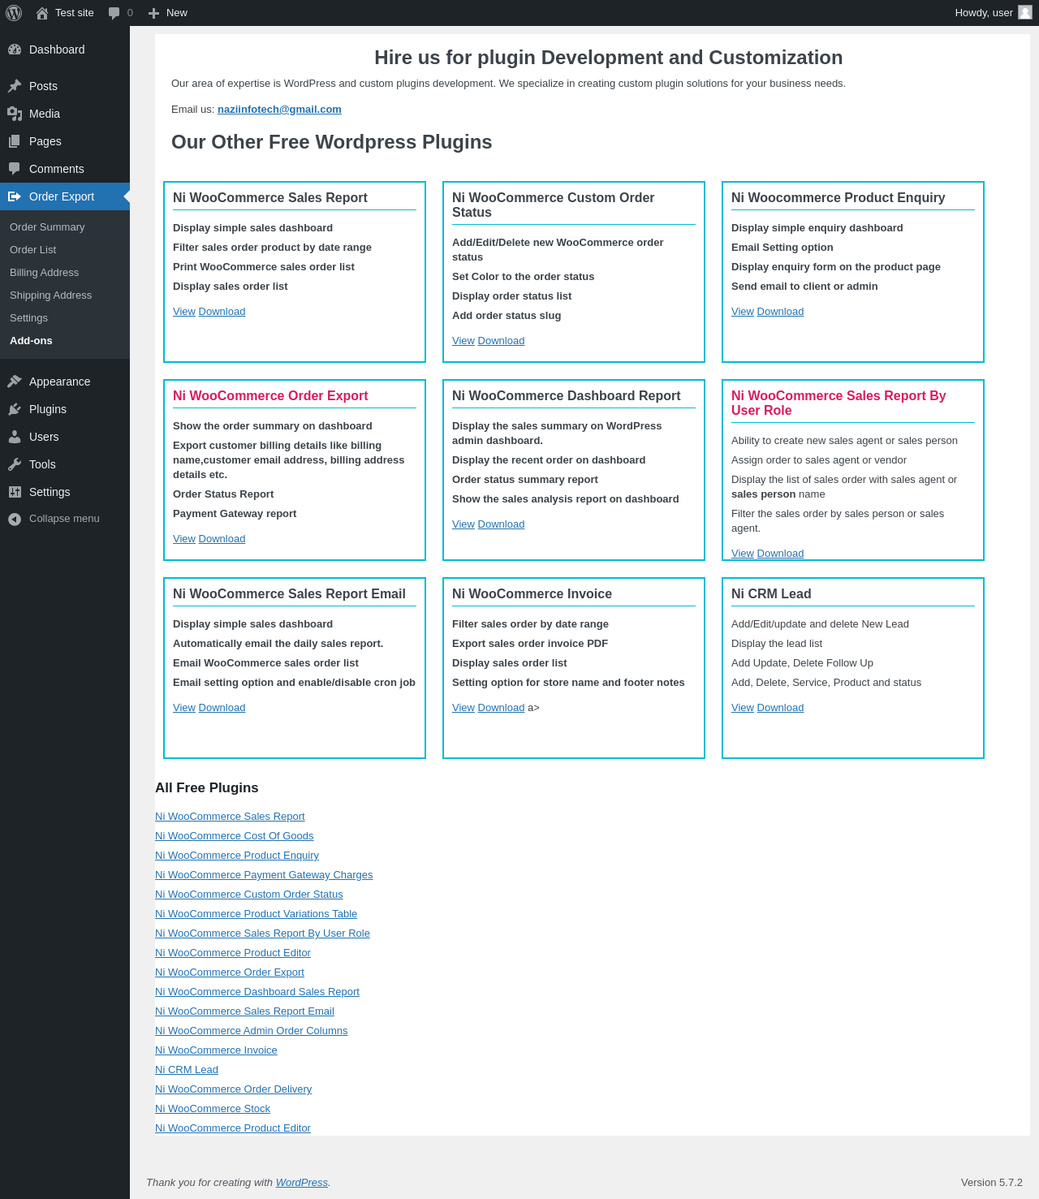Click the Comments speech bubble sidebar icon

(15, 169)
